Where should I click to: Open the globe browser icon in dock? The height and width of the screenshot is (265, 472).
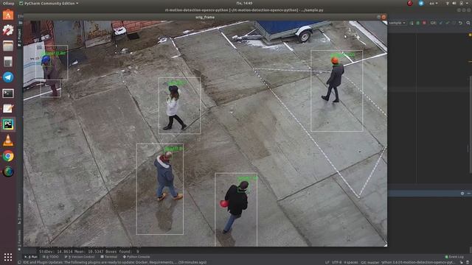[8, 172]
